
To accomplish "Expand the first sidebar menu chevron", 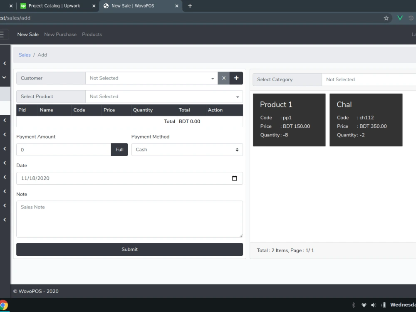I will (x=5, y=63).
